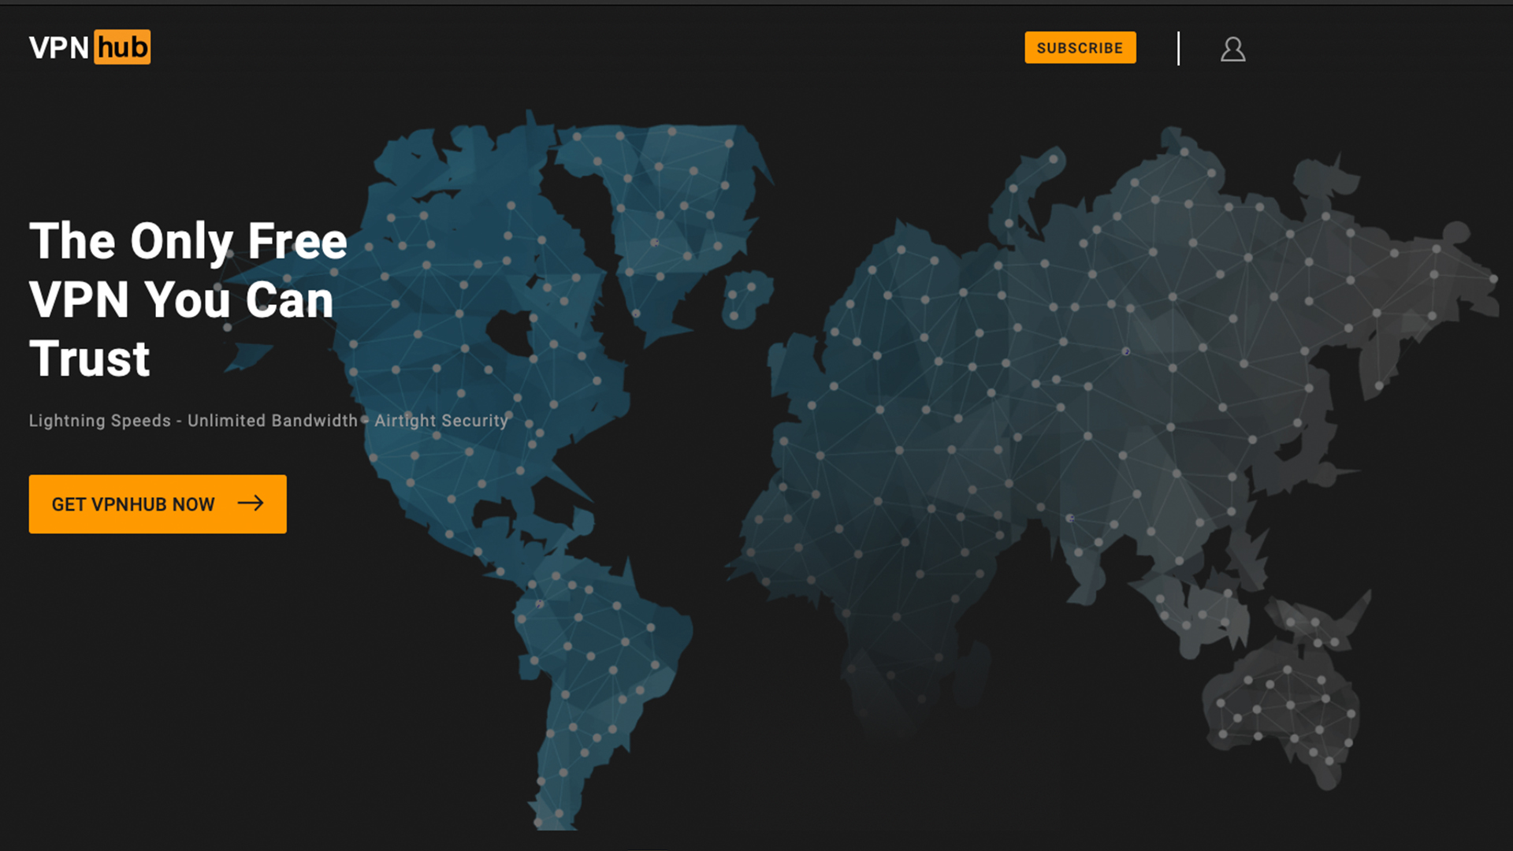Screen dimensions: 1513x851
Task: Click the VPNhub logo
Action: pos(90,47)
